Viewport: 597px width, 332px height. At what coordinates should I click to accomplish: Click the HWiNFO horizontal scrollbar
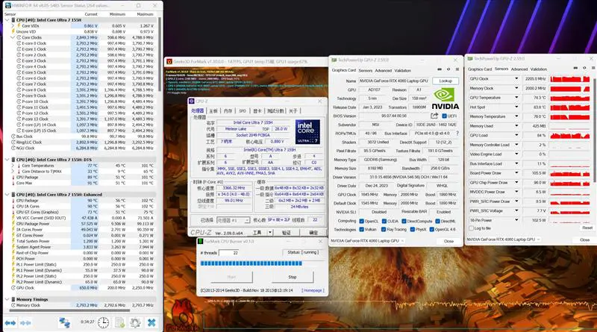pos(69,311)
